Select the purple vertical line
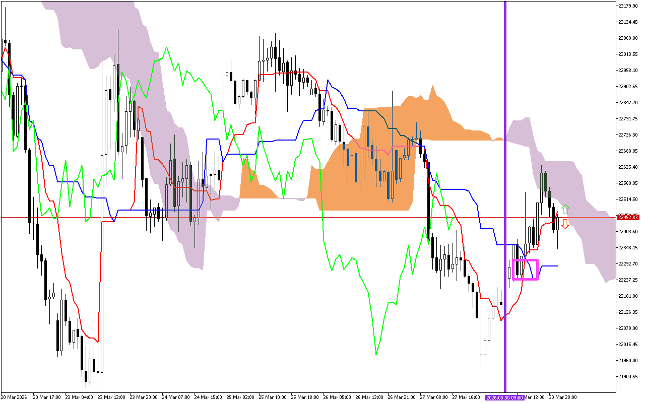This screenshot has width=645, height=403. tap(505, 151)
